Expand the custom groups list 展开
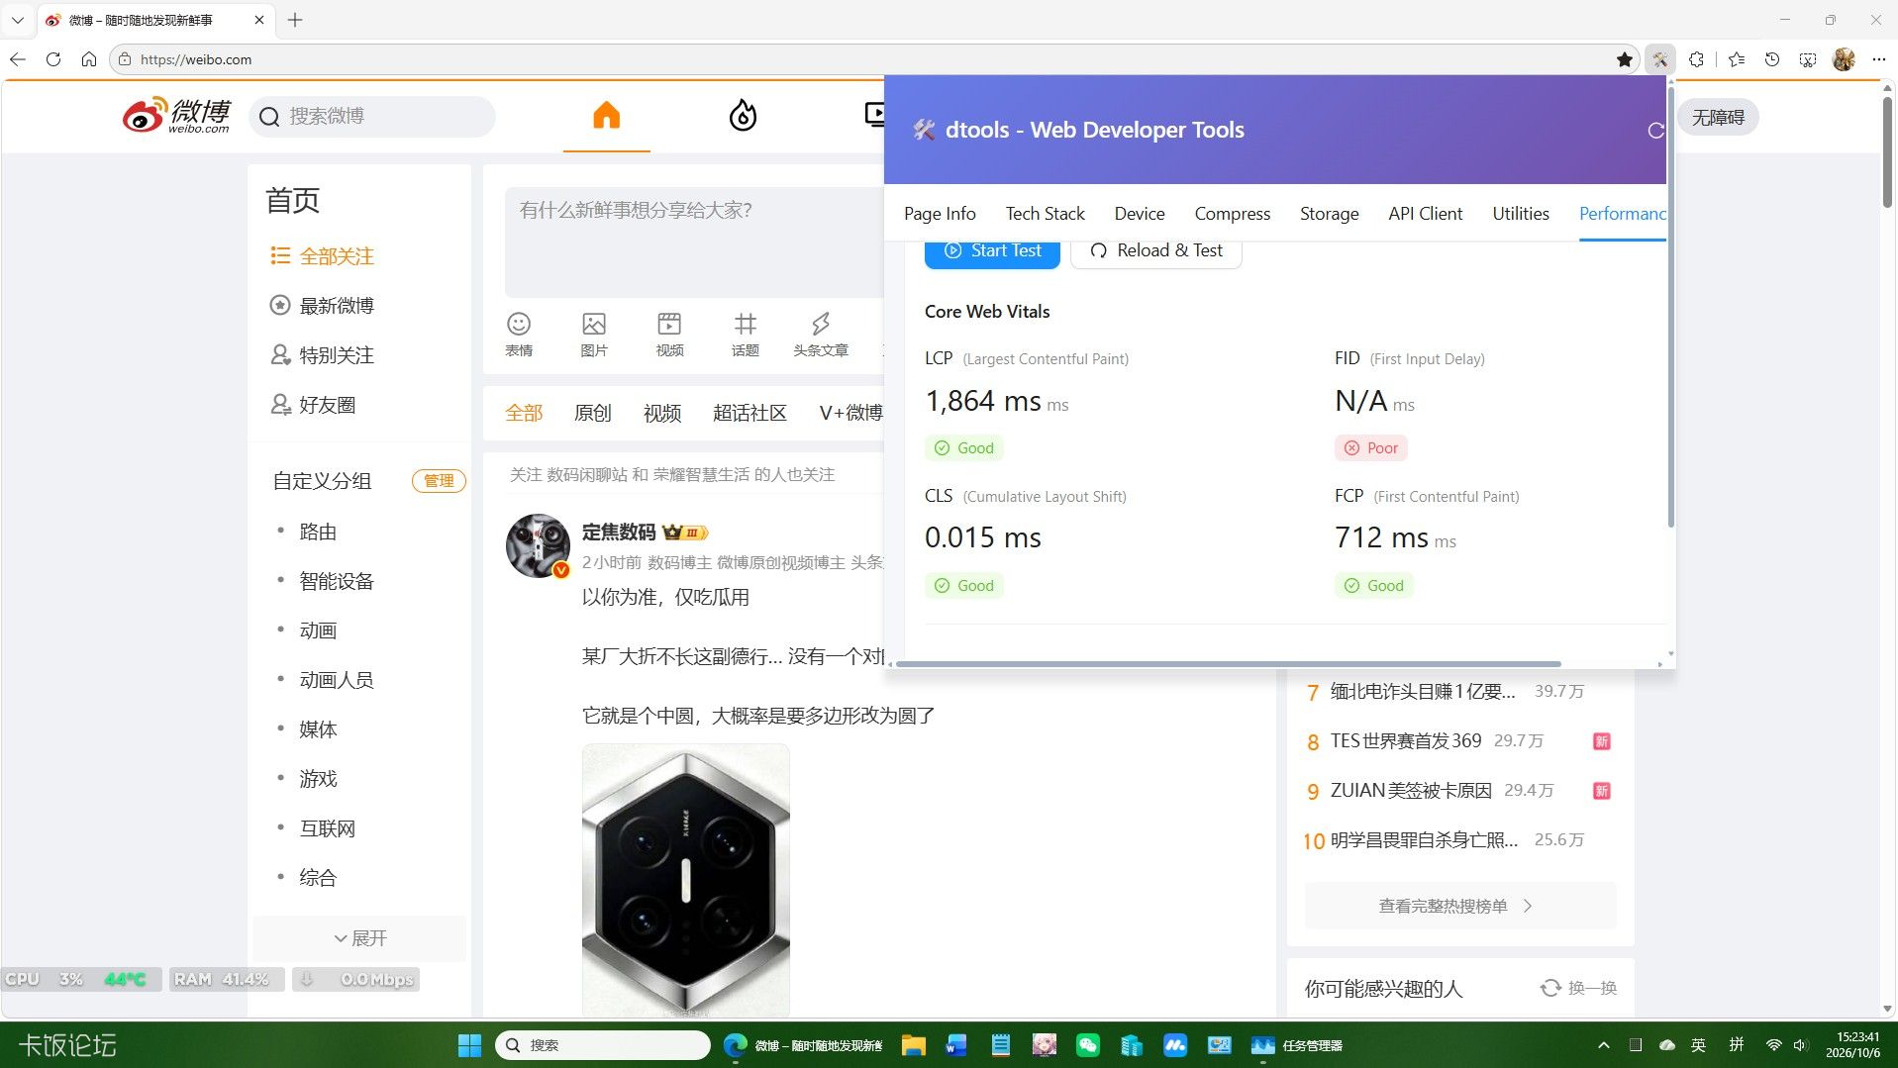The height and width of the screenshot is (1068, 1898). point(359,937)
